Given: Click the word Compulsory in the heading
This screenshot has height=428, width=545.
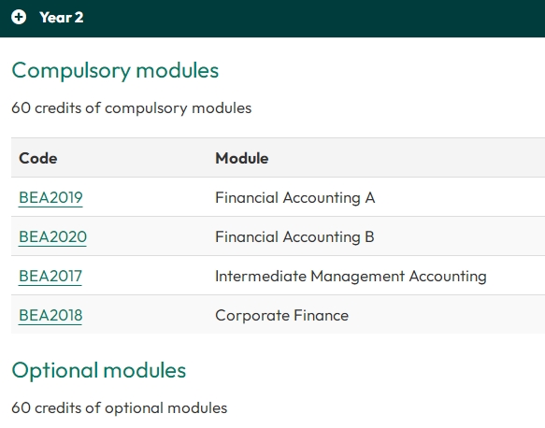Looking at the screenshot, I should point(71,71).
